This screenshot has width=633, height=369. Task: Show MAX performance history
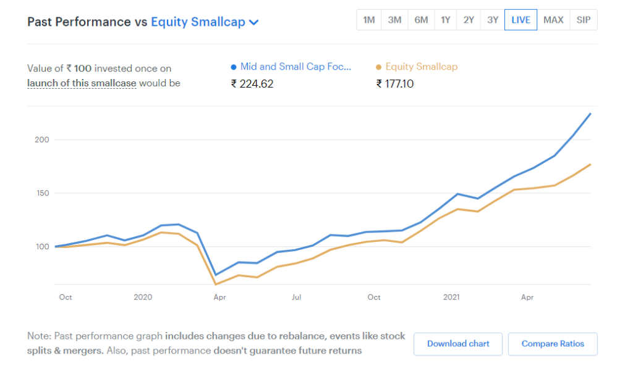[553, 20]
